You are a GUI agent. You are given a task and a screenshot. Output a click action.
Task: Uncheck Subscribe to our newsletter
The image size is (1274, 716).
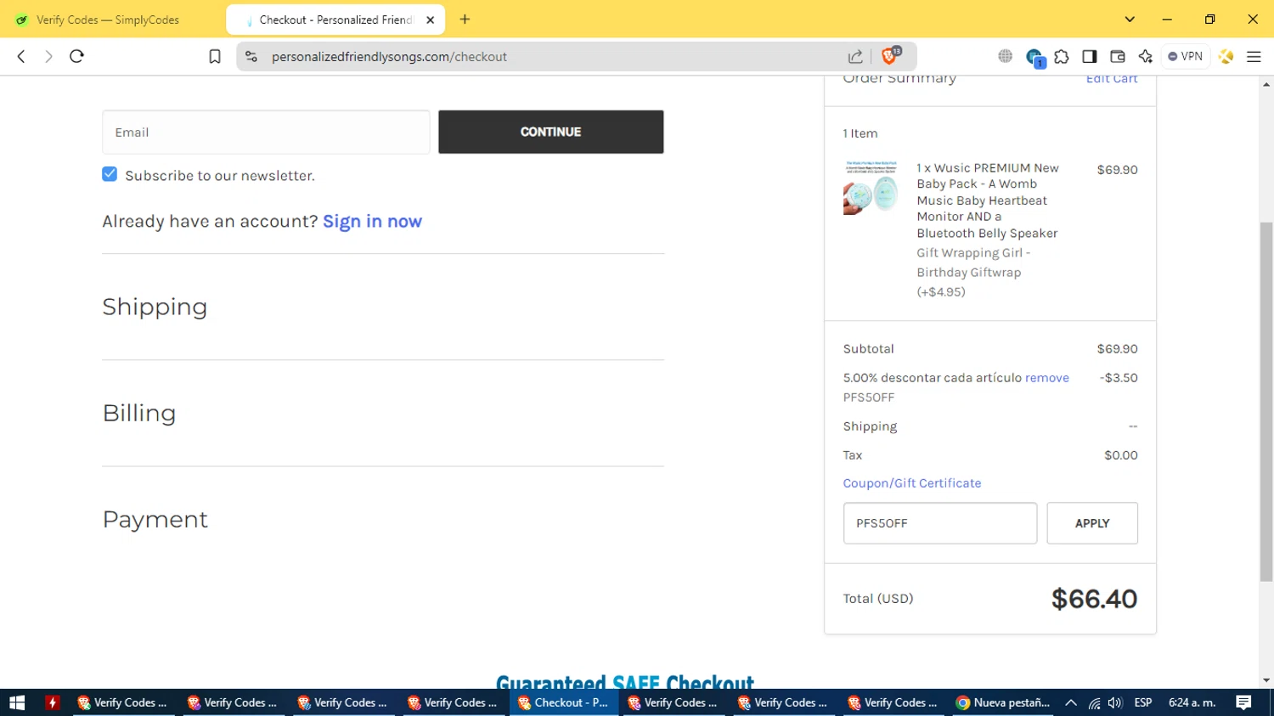(110, 174)
